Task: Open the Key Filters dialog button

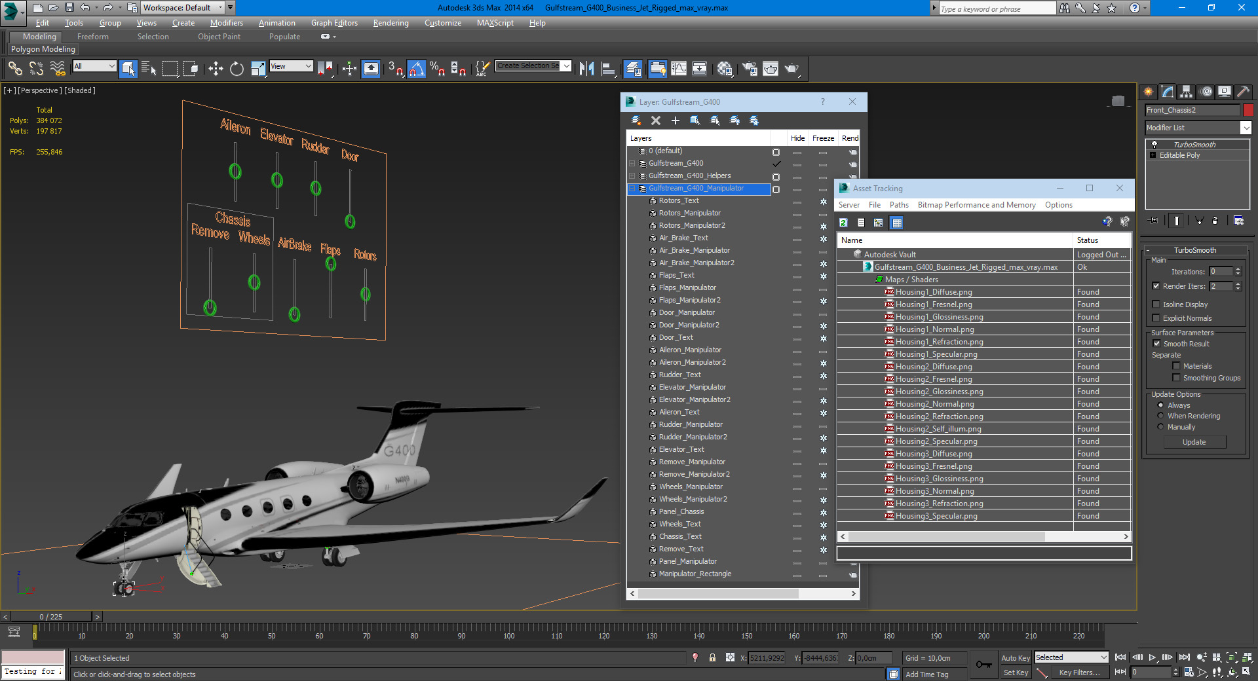Action: pyautogui.click(x=1080, y=672)
